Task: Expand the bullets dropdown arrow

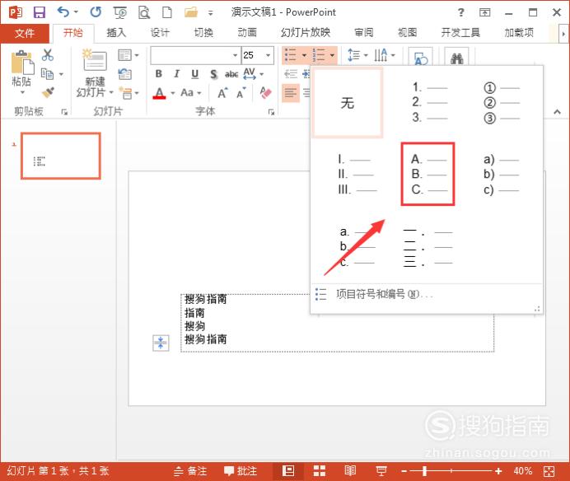Action: point(304,55)
